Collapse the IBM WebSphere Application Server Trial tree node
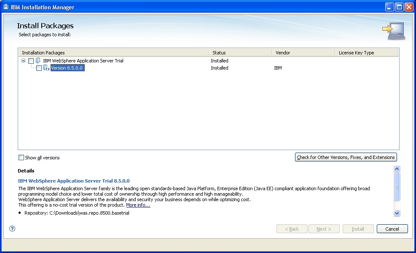416x253 pixels. pos(23,61)
